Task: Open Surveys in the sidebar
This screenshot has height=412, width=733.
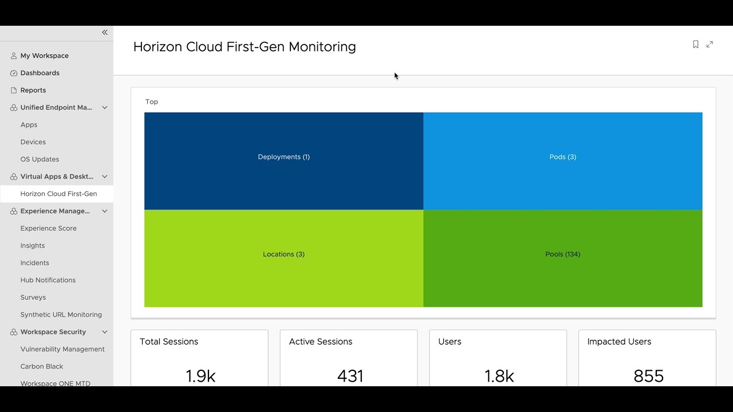Action: [33, 297]
